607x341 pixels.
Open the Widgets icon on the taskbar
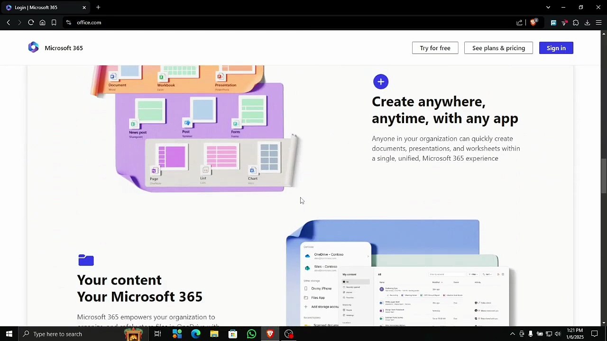[x=177, y=334]
